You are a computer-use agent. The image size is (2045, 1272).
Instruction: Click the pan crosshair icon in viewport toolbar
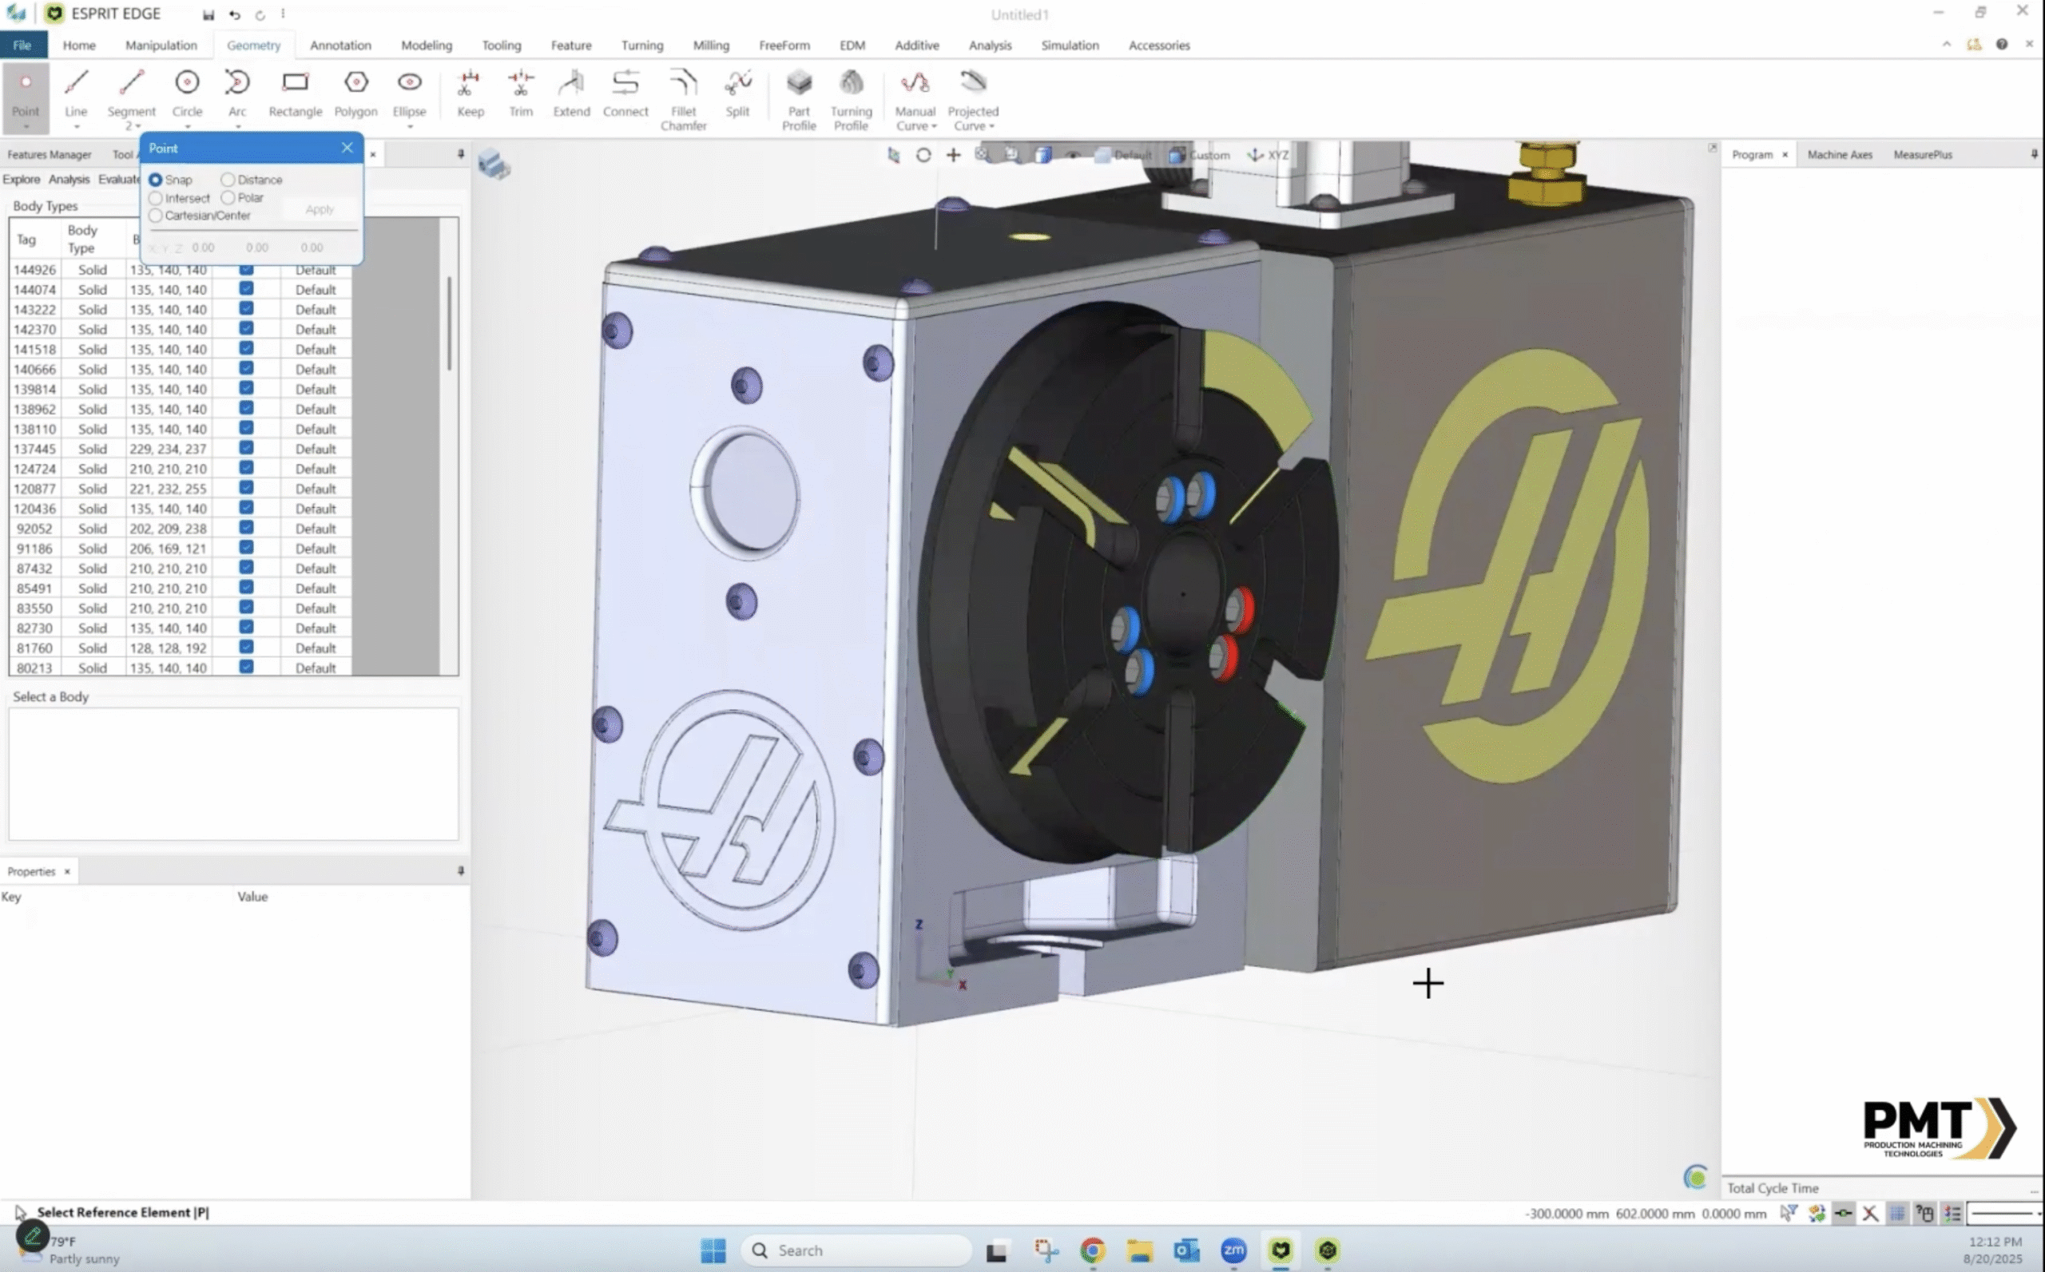tap(954, 155)
